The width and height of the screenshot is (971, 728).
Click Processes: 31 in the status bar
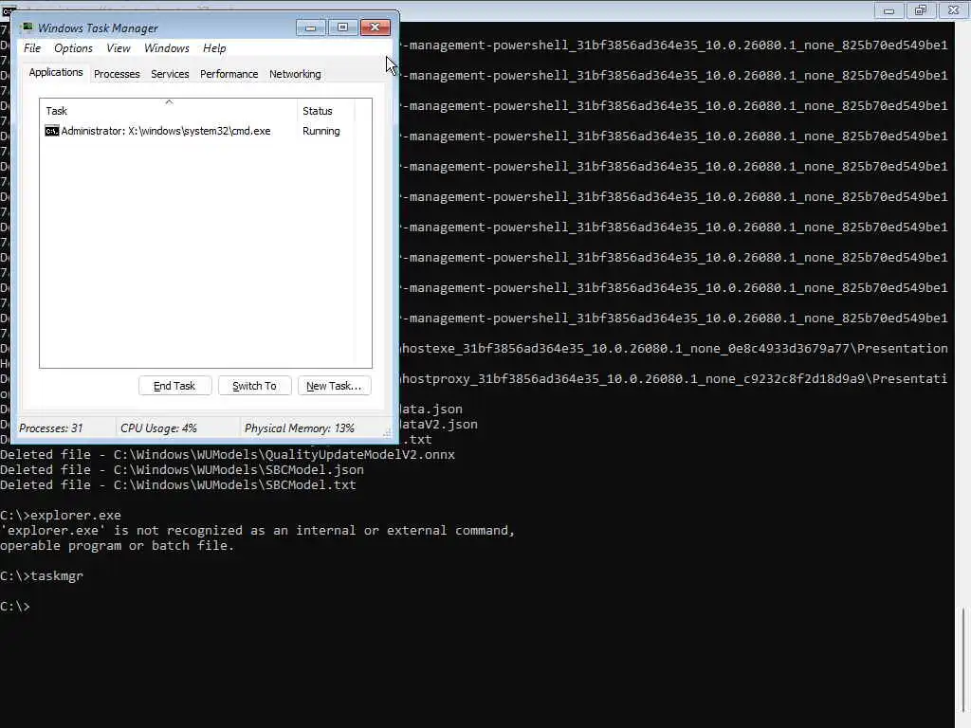(x=51, y=428)
